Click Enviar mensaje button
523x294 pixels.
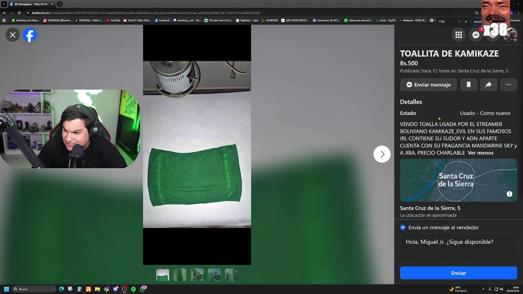coord(429,85)
